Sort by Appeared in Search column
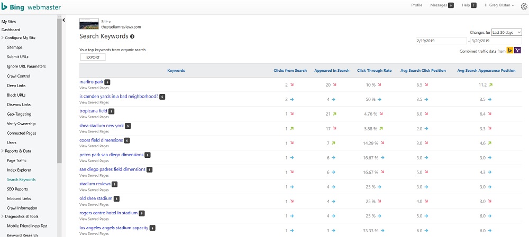Viewport: 529px width, 237px height. click(332, 71)
